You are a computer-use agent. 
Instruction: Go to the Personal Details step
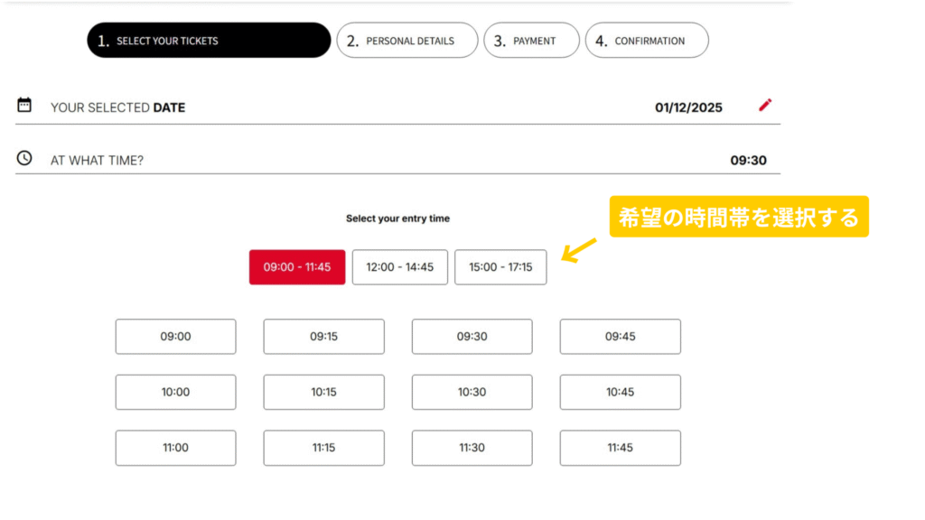click(406, 41)
